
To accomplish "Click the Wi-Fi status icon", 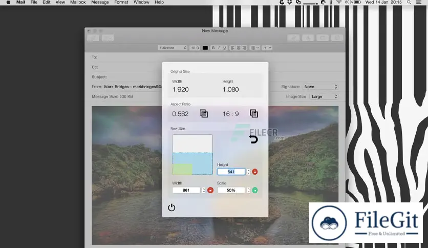I will pyautogui.click(x=338, y=3).
